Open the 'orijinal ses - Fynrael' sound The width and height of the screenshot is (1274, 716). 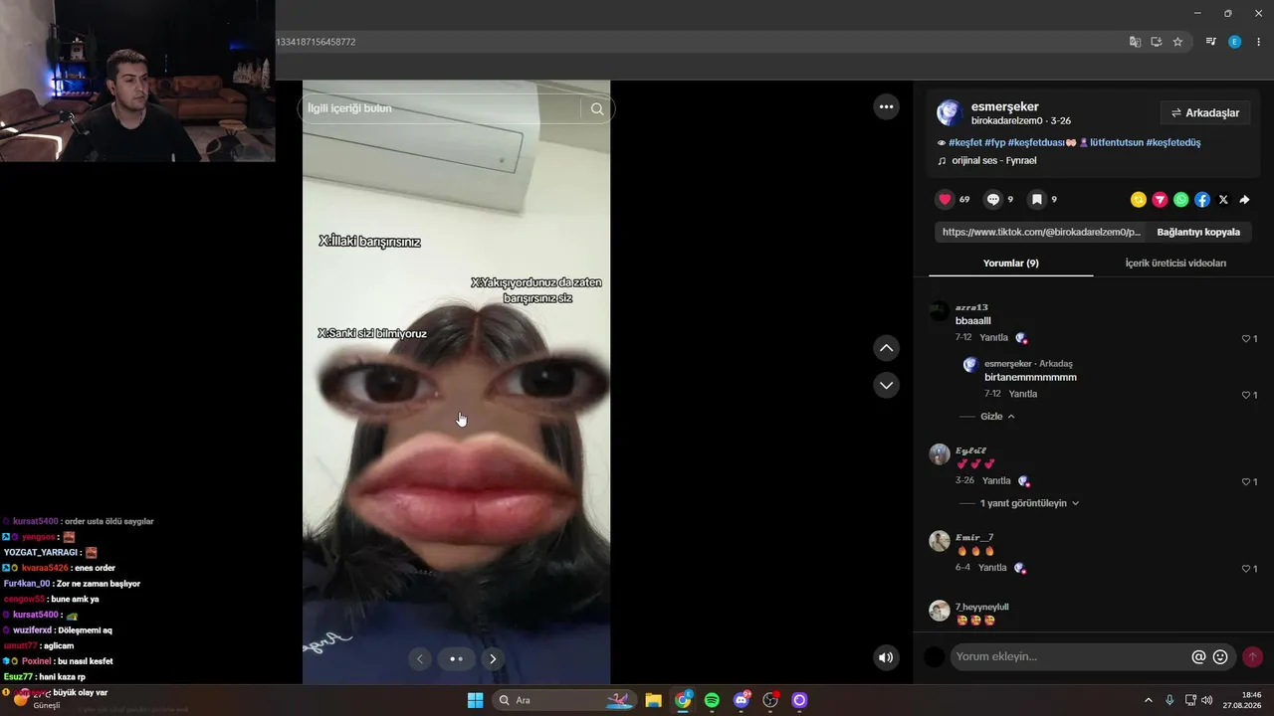993,160
